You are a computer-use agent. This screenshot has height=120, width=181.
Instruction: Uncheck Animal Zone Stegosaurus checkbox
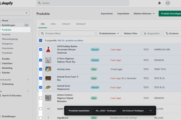[41, 87]
